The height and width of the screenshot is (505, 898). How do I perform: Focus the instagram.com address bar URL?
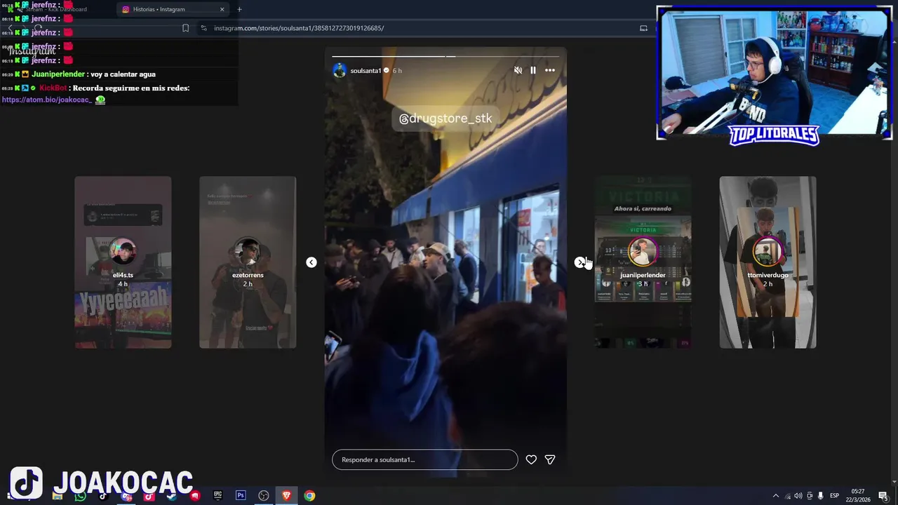[299, 28]
